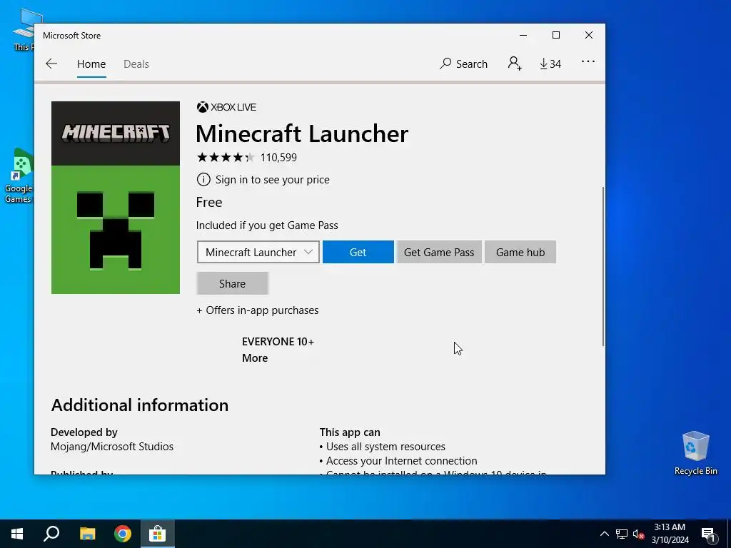Viewport: 731px width, 548px height.
Task: Open taskbar search magnifier
Action: click(x=51, y=534)
